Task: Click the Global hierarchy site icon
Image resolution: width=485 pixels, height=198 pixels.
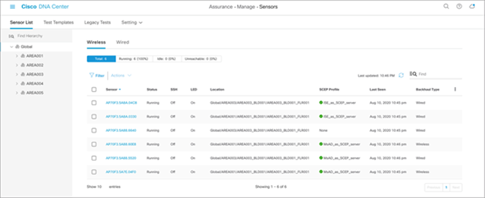Action: [17, 47]
